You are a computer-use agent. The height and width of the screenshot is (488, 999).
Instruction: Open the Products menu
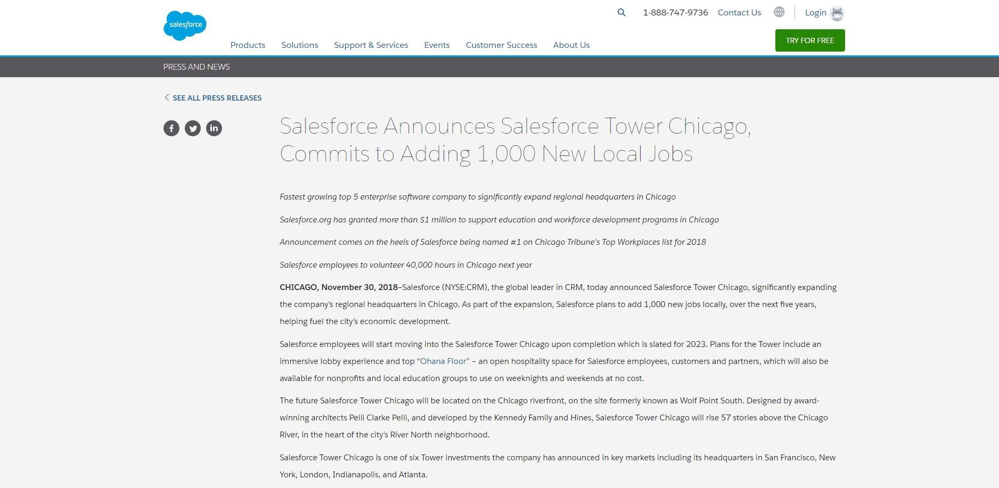[x=248, y=45]
